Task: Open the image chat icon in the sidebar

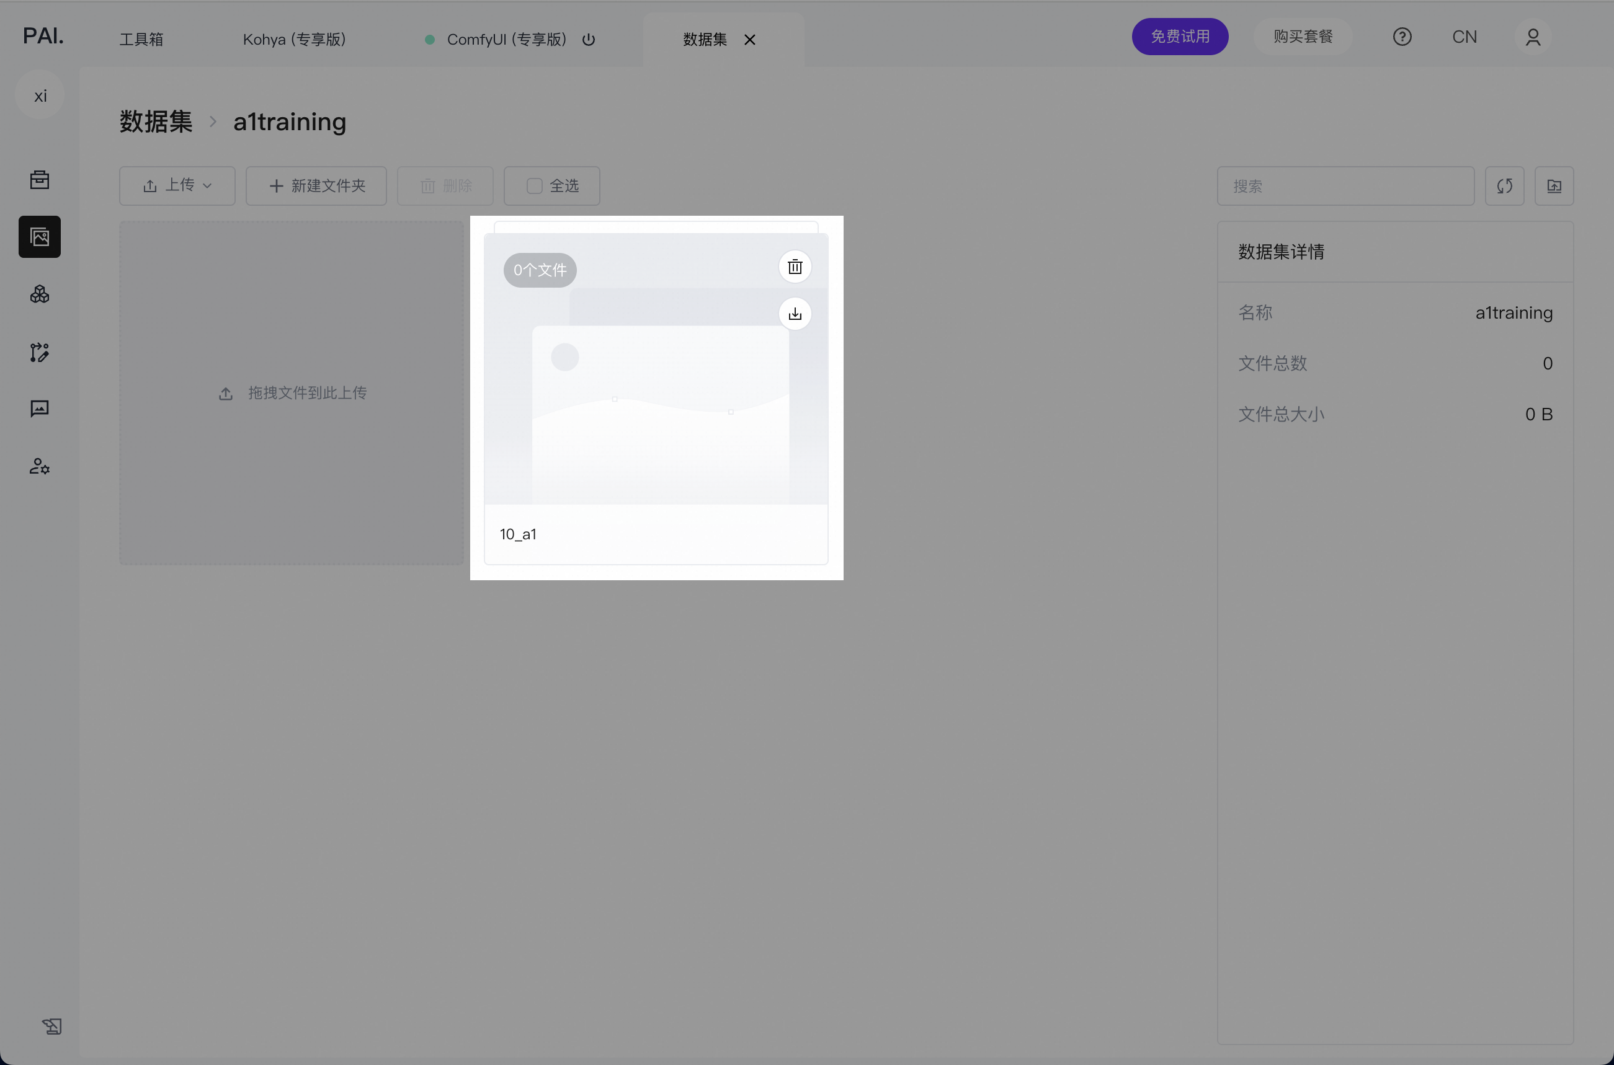Action: pos(40,408)
